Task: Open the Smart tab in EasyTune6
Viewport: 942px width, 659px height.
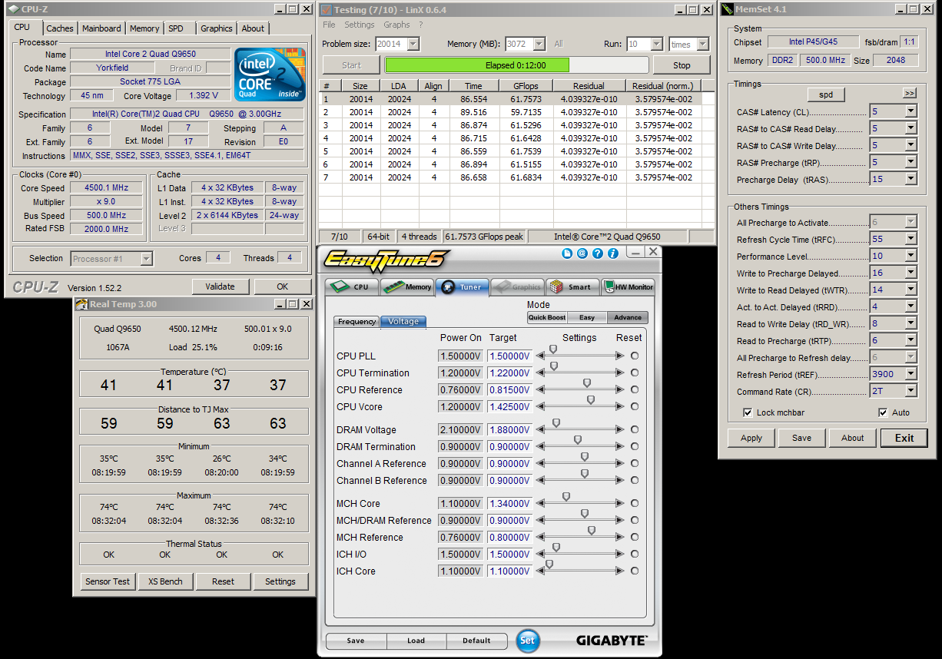Action: pos(572,286)
